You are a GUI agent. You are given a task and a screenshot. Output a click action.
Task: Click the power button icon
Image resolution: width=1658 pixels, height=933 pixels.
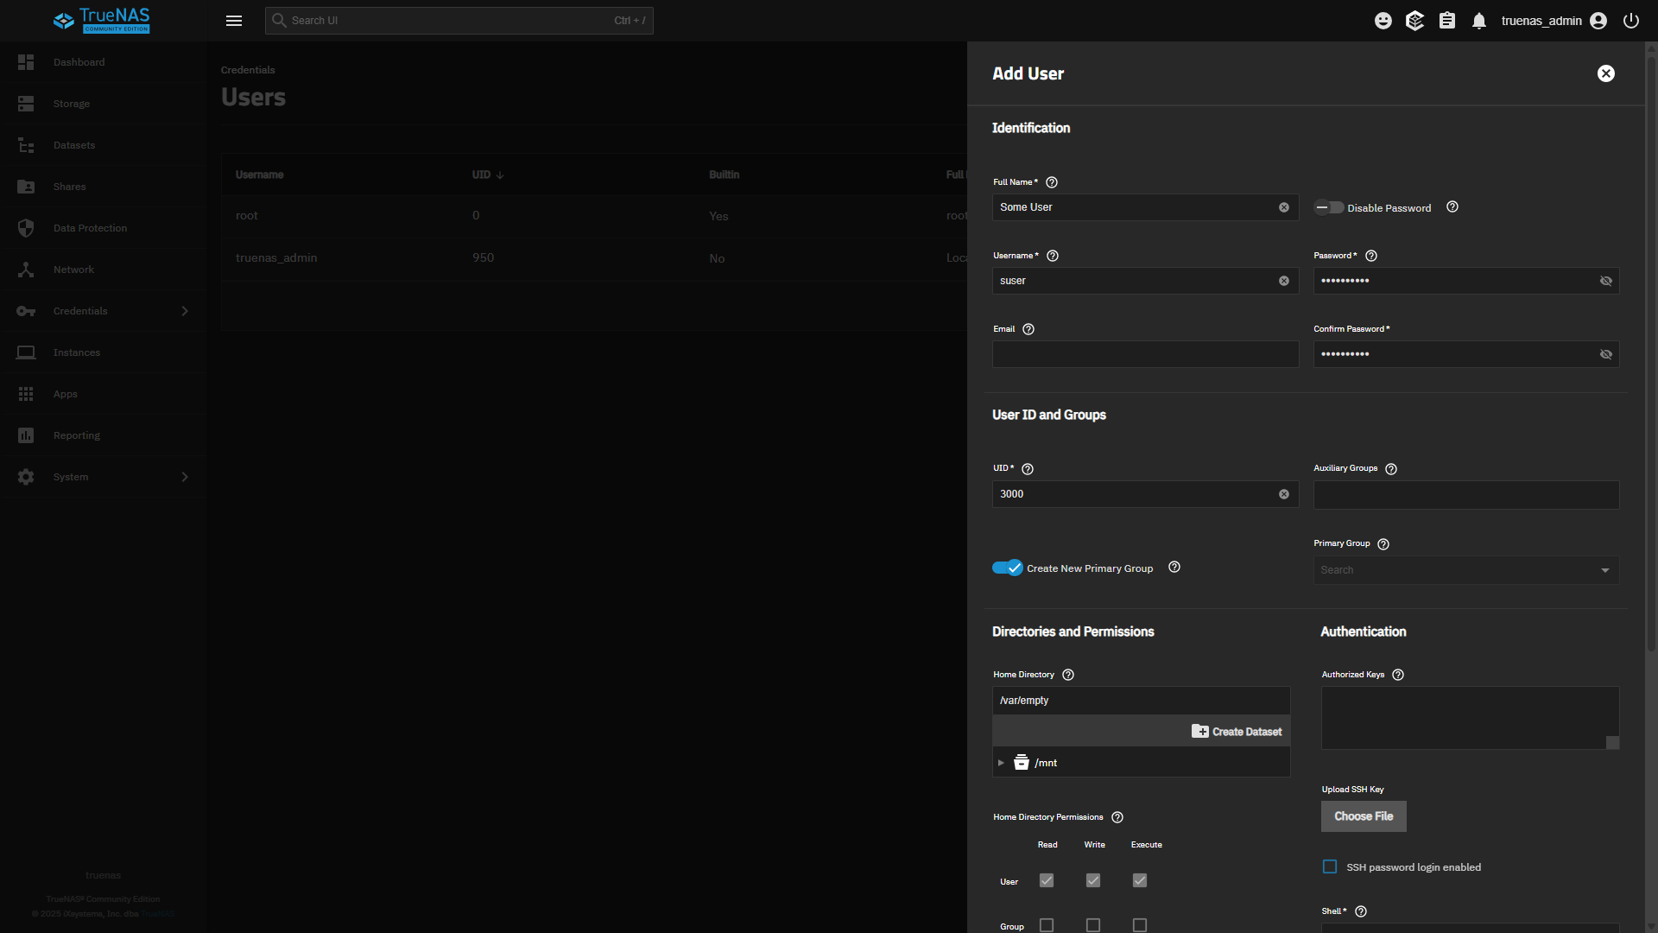pyautogui.click(x=1631, y=21)
